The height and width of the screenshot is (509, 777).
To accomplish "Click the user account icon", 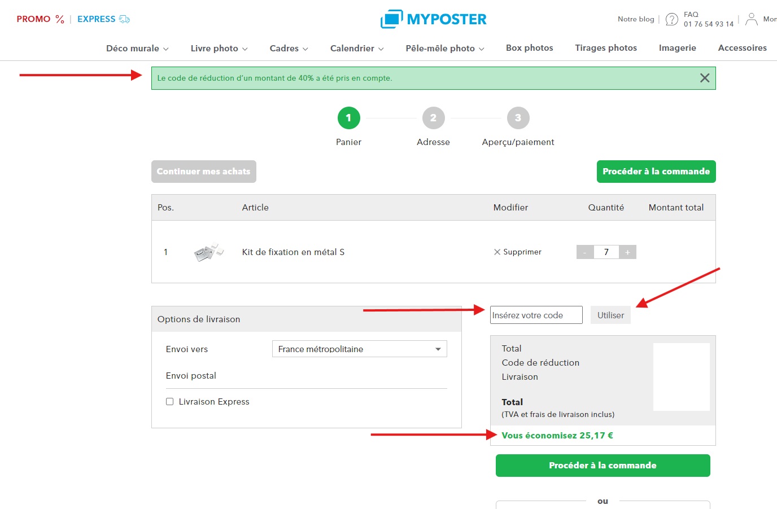I will point(751,19).
